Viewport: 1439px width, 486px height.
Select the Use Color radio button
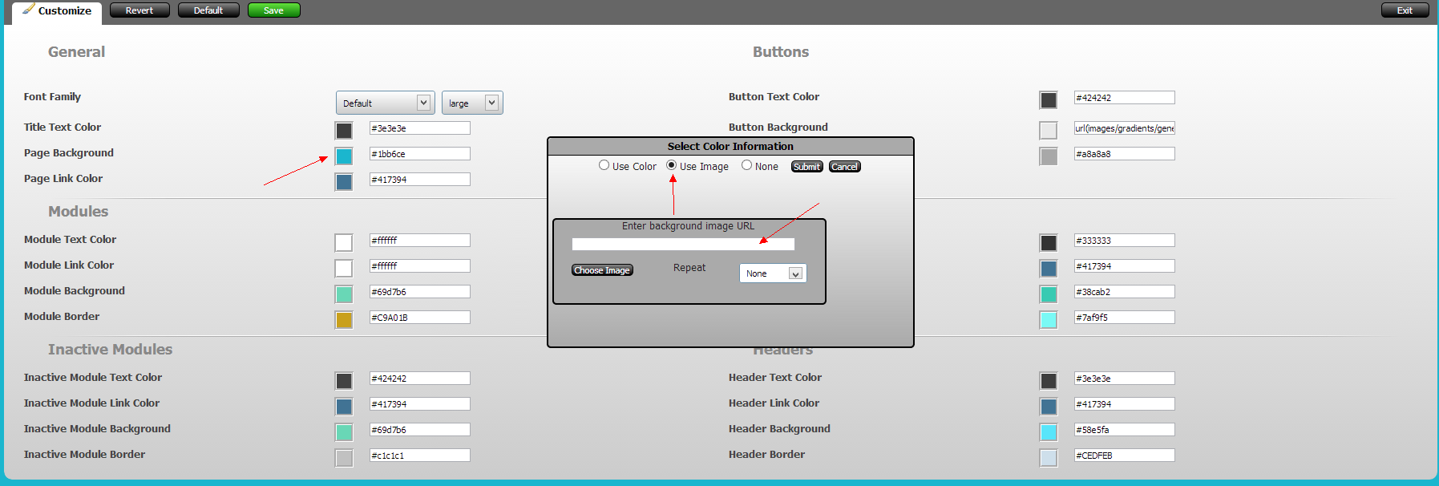(x=604, y=165)
